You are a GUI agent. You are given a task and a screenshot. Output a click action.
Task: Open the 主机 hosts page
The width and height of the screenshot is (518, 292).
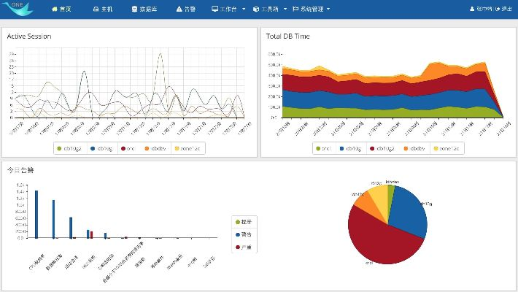pos(103,9)
